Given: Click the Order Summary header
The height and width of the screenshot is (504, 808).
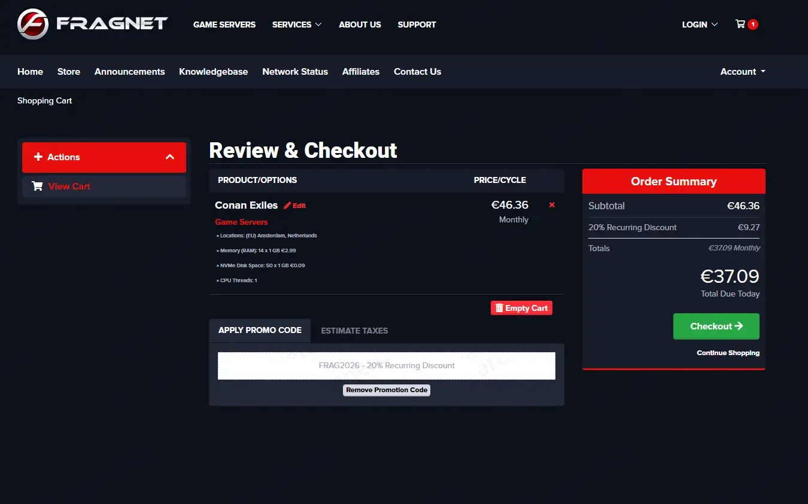Looking at the screenshot, I should [674, 181].
